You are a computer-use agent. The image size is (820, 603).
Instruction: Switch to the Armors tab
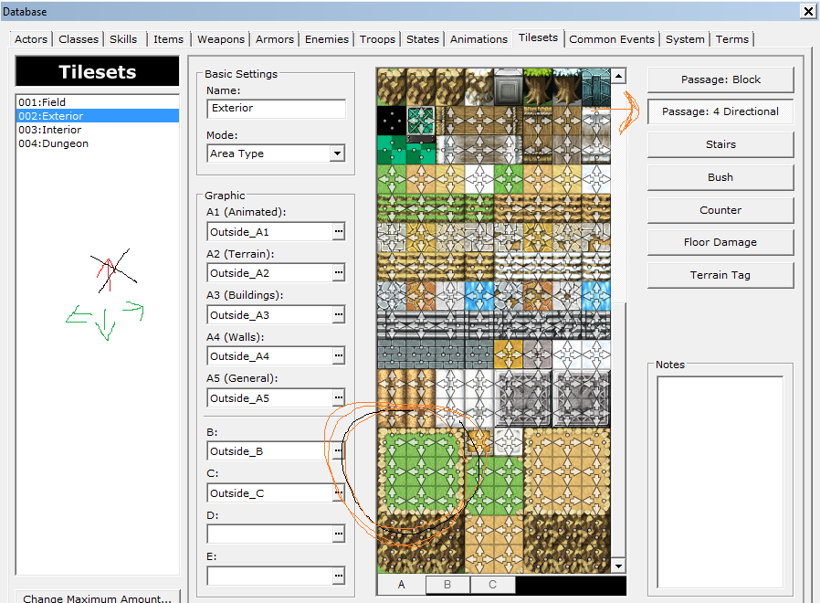(x=275, y=39)
